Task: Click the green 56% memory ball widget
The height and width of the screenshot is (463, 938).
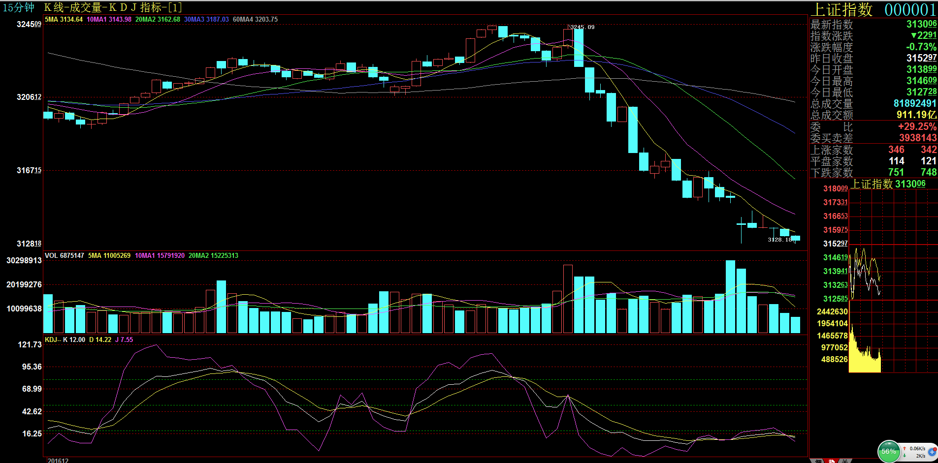Action: pyautogui.click(x=889, y=452)
